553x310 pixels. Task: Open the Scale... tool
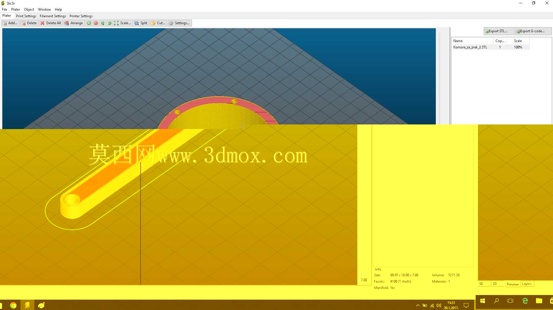click(123, 23)
